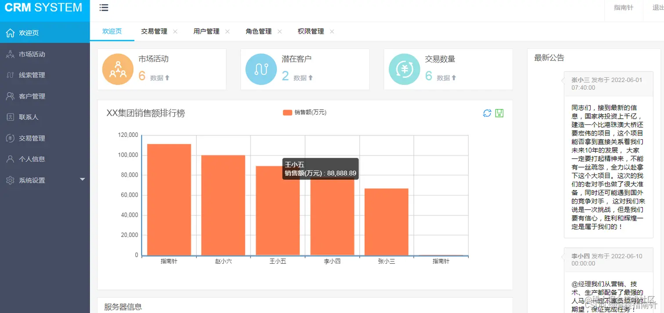The width and height of the screenshot is (664, 313).
Task: Open 欢迎页 in the sidebar
Action: (x=45, y=33)
